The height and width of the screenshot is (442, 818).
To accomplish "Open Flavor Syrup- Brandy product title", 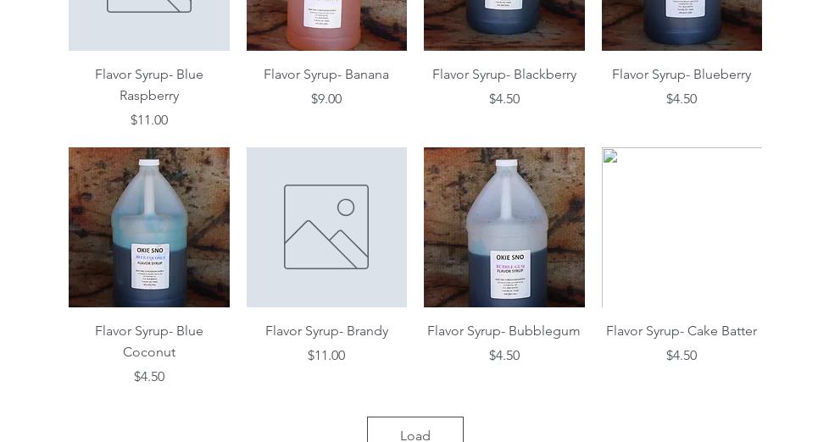I will pos(326,331).
